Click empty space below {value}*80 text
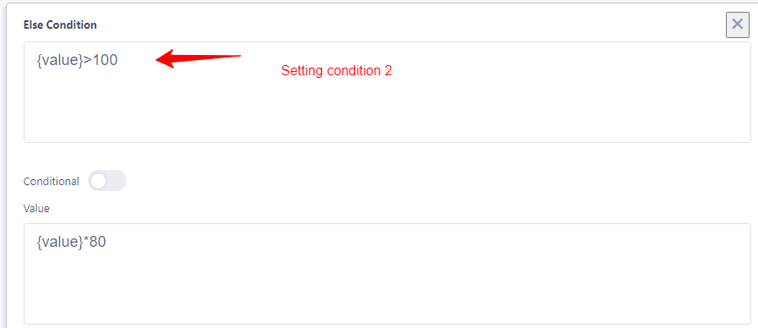 click(387, 288)
